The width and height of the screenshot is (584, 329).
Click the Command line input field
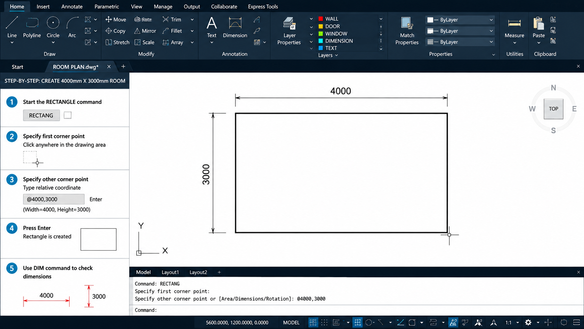(x=356, y=310)
